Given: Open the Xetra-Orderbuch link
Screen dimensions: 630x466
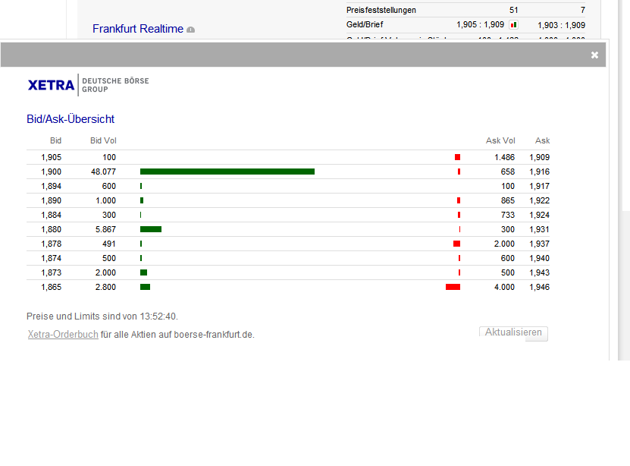Looking at the screenshot, I should pos(62,334).
